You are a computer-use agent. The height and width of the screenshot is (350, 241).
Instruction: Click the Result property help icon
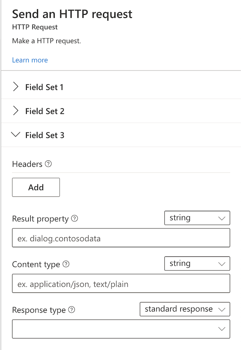(74, 219)
